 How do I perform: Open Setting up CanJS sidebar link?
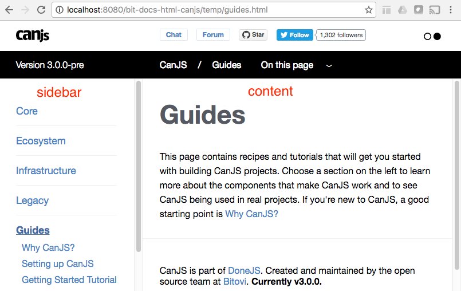coord(58,264)
